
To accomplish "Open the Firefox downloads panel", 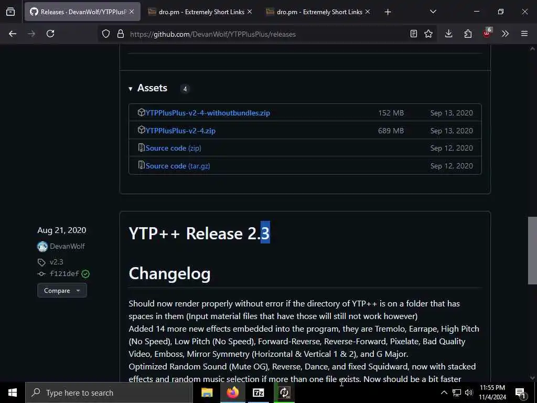I will tap(449, 34).
